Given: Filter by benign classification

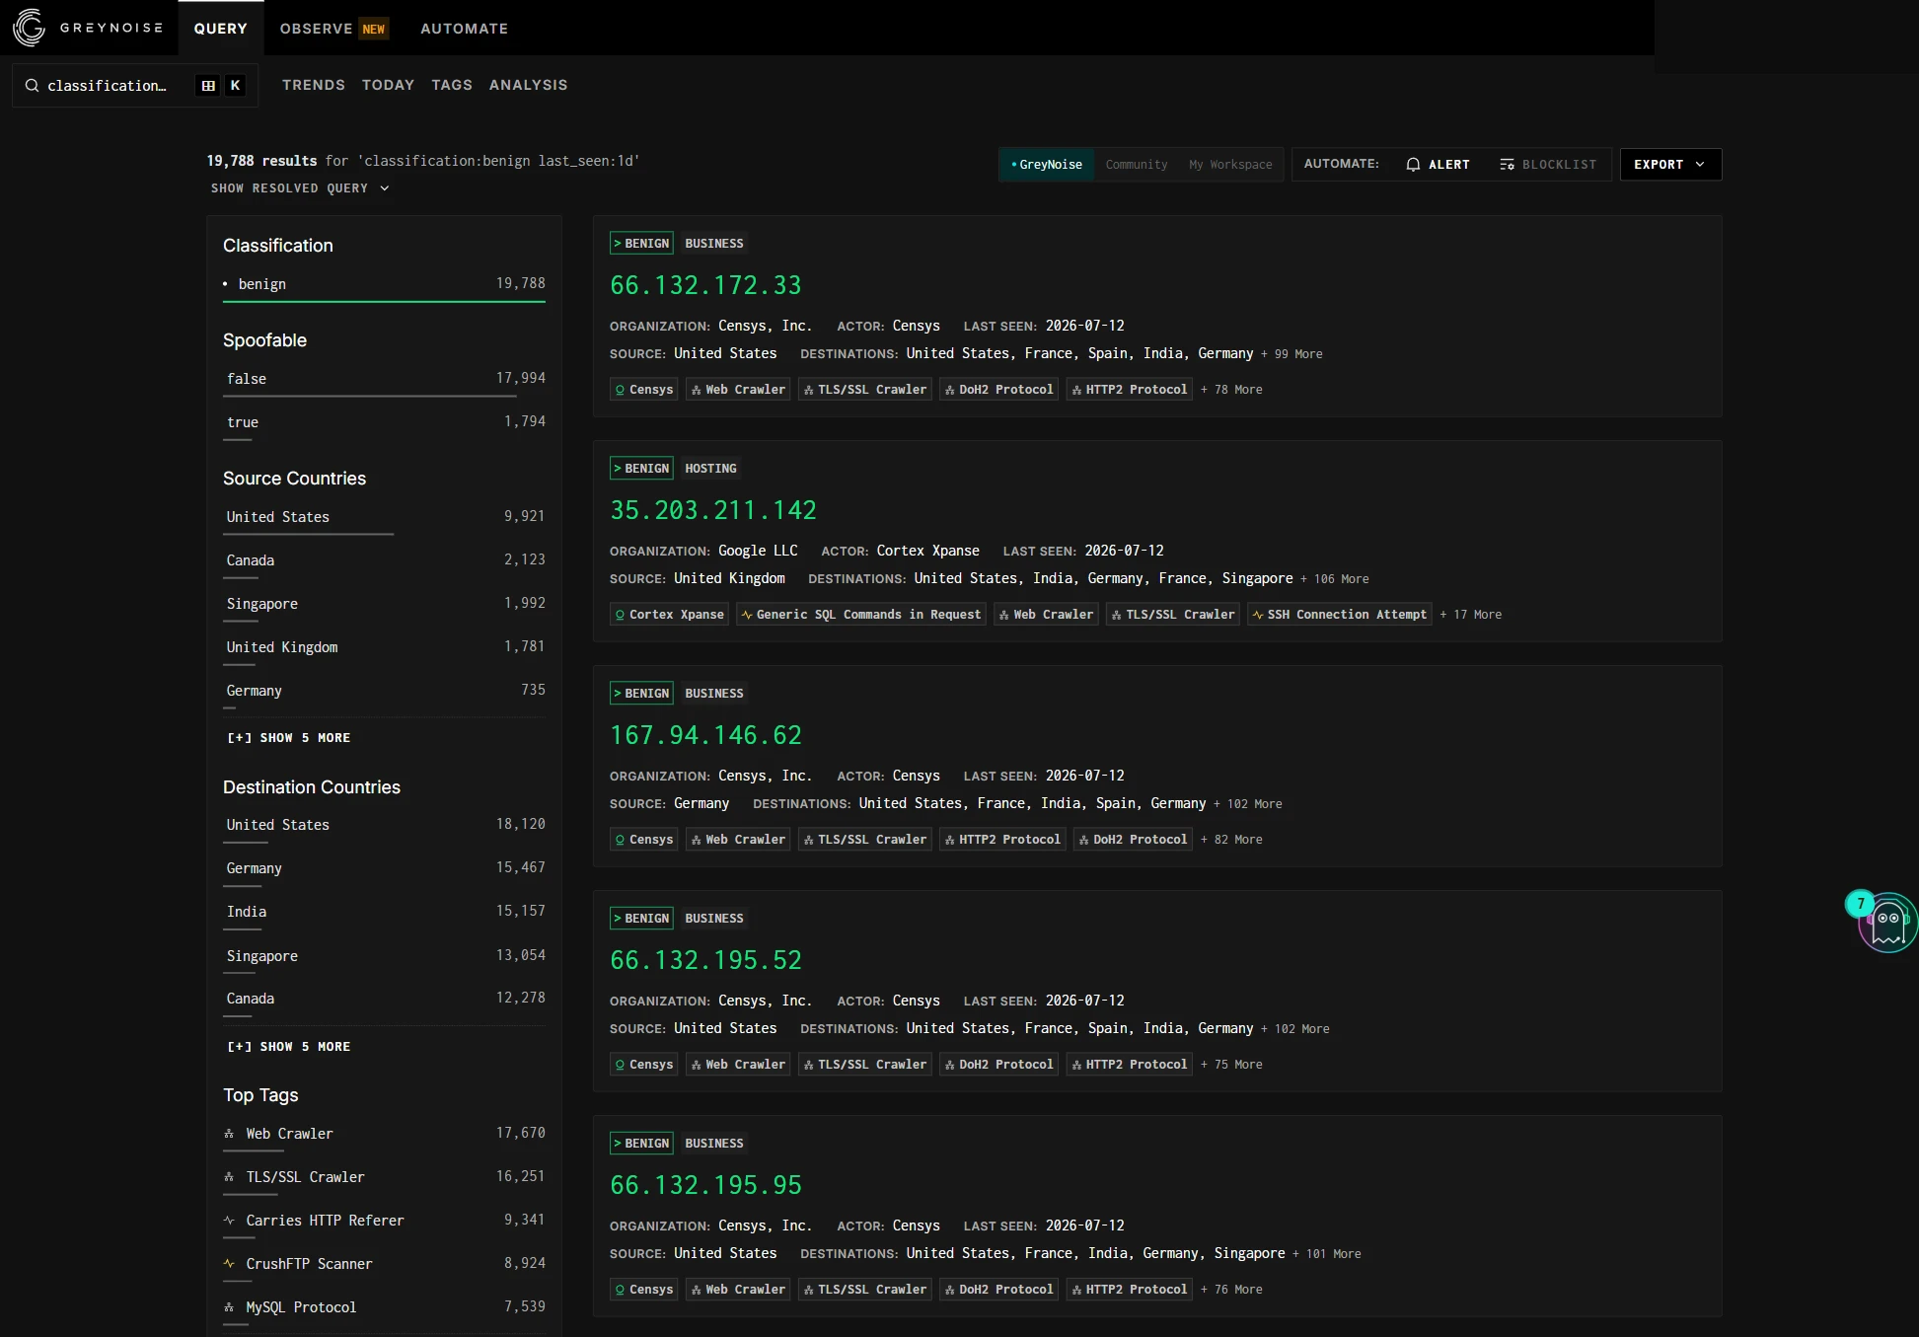Looking at the screenshot, I should pyautogui.click(x=385, y=284).
